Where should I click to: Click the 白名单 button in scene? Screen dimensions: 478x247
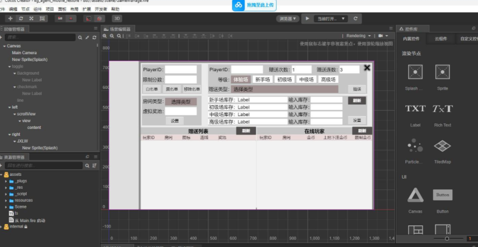(x=151, y=89)
